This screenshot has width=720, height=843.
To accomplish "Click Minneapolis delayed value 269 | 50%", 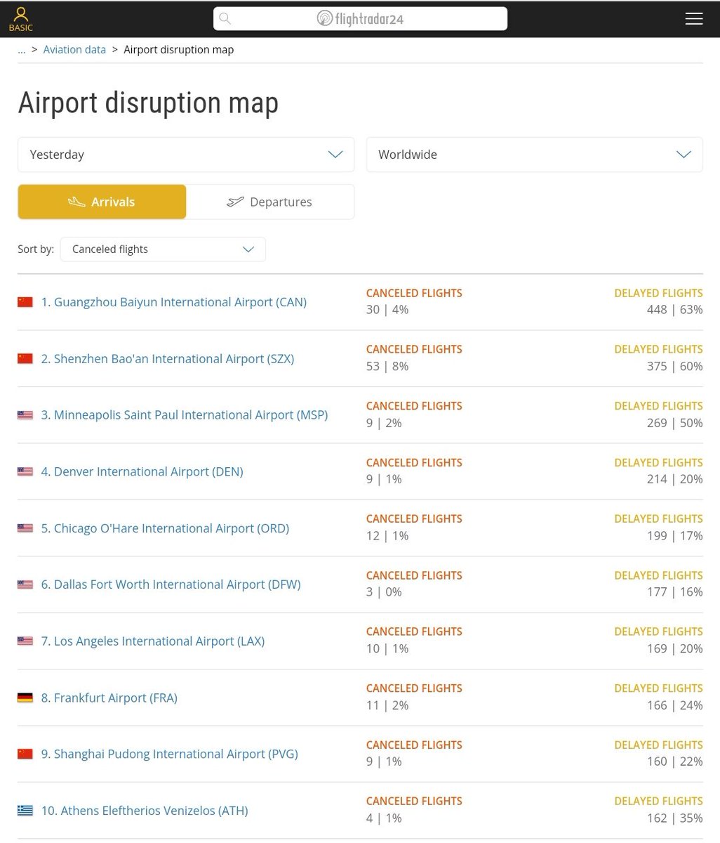I will (674, 423).
